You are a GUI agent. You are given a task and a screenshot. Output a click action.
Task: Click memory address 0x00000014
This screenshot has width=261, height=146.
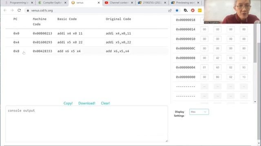(186, 29)
